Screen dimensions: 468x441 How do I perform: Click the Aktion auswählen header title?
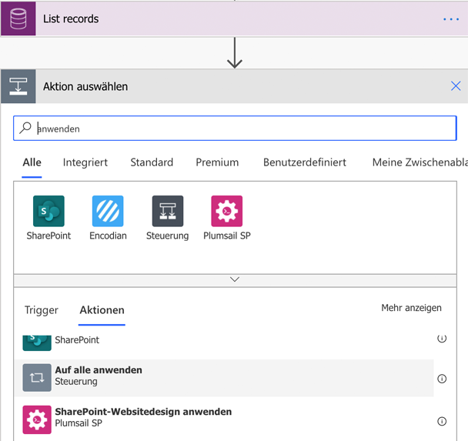pos(85,86)
